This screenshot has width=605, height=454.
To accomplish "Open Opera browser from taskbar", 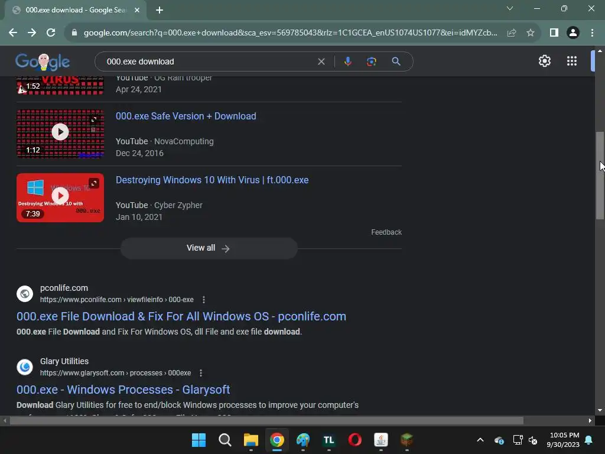I will pyautogui.click(x=355, y=440).
